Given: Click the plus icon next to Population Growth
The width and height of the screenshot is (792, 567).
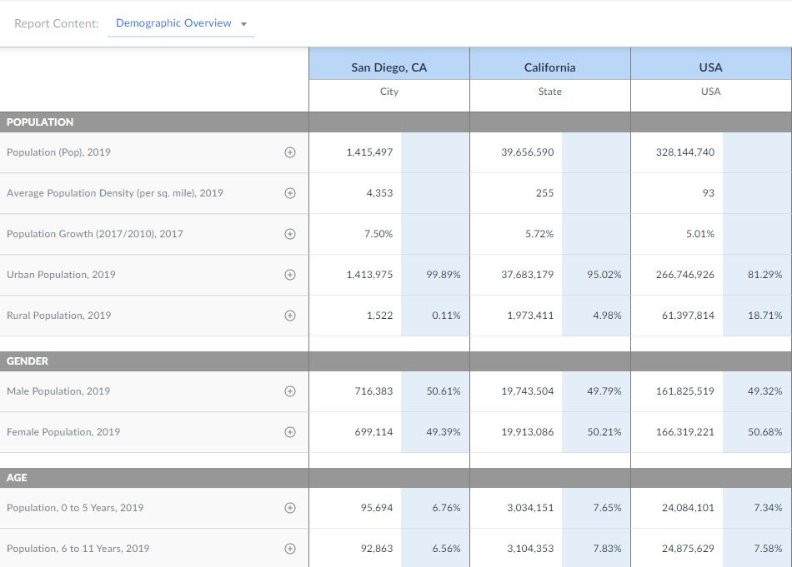Looking at the screenshot, I should point(290,234).
